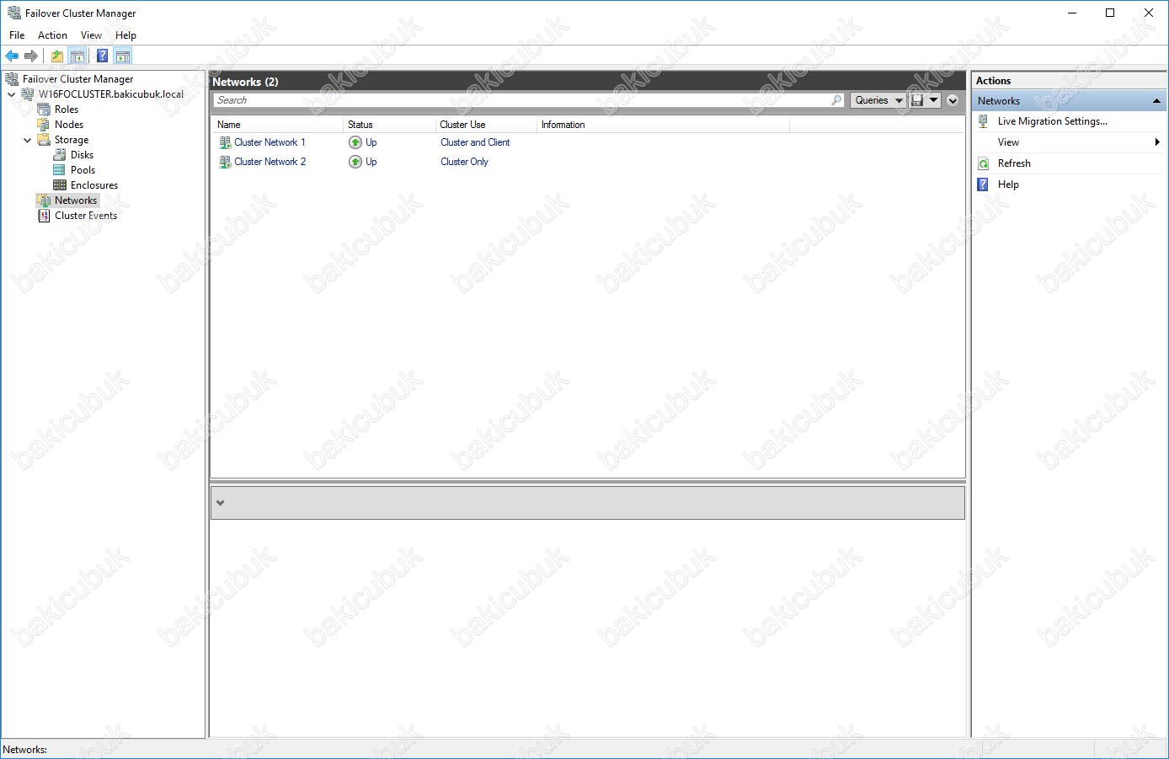Select Disks under Storage
This screenshot has width=1169, height=759.
tap(82, 155)
